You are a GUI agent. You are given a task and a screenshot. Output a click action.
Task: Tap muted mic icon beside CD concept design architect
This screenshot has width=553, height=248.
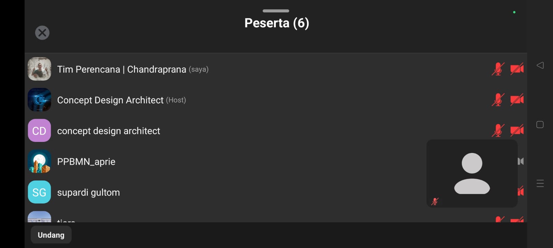tap(498, 131)
